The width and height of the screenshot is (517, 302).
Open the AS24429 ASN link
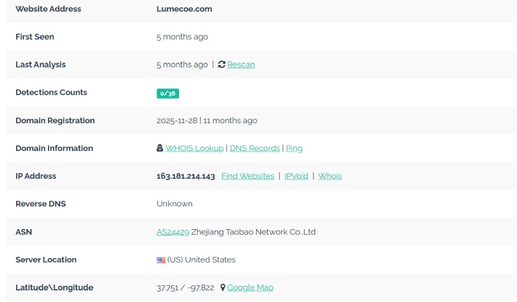(x=173, y=232)
